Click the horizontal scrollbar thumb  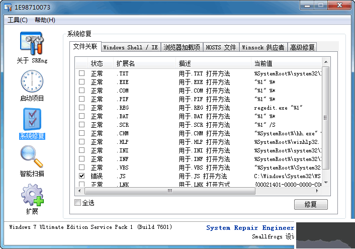coord(170,191)
